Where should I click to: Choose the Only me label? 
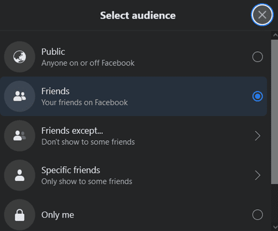tap(58, 215)
